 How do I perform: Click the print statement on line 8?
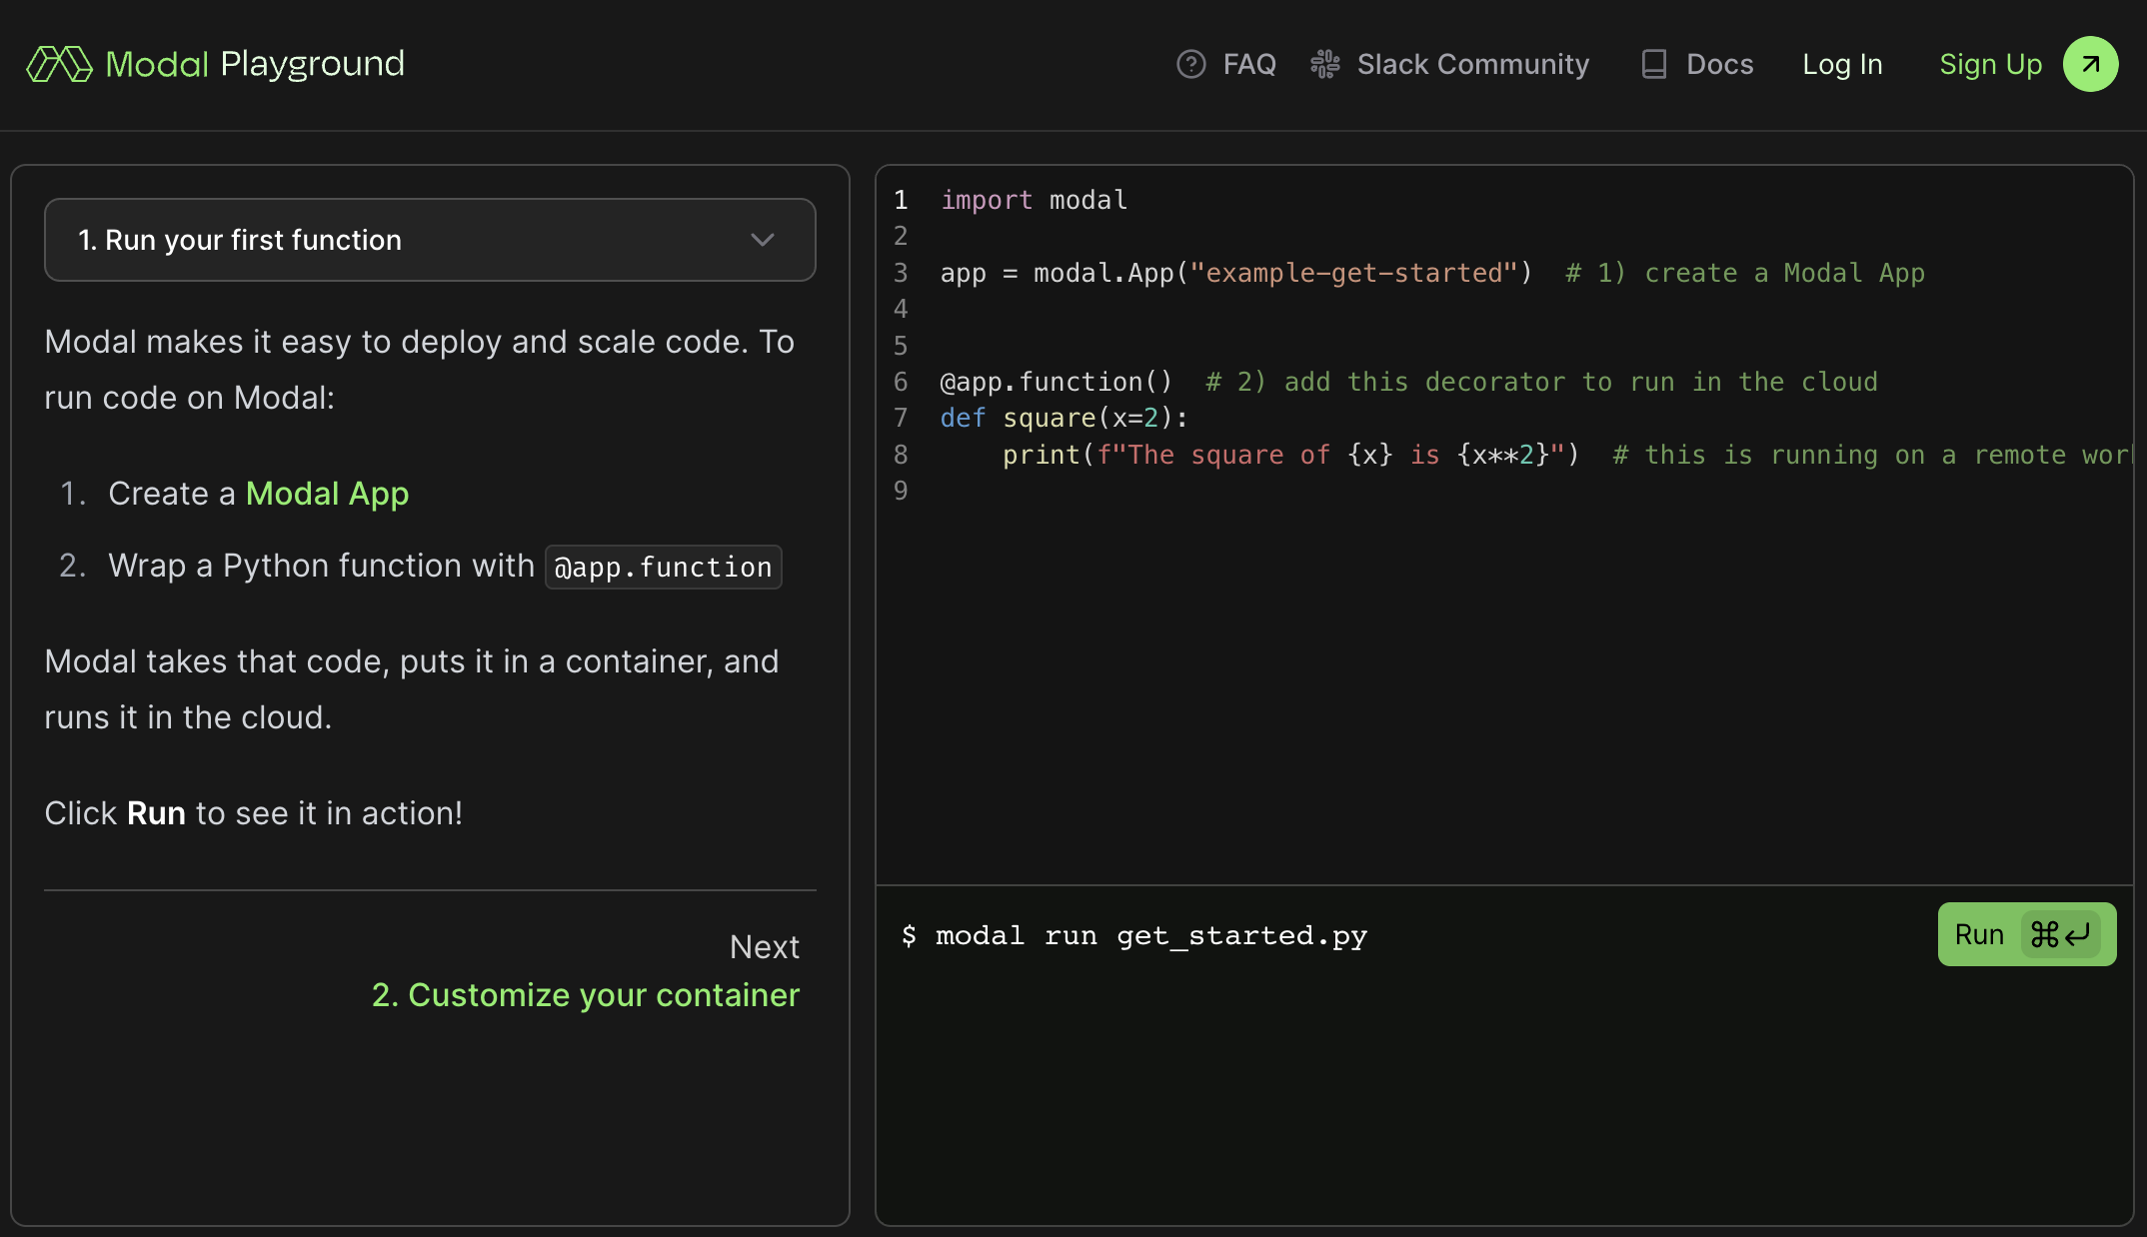coord(1290,455)
